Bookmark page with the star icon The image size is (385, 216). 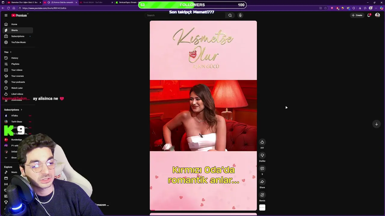tap(325, 8)
